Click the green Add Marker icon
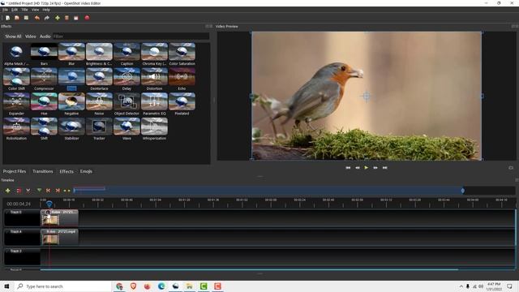Image resolution: width=519 pixels, height=292 pixels. pyautogui.click(x=40, y=191)
